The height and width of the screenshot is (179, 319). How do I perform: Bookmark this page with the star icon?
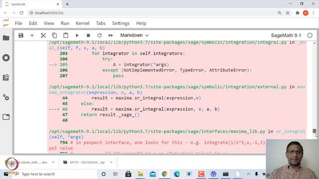(288, 13)
